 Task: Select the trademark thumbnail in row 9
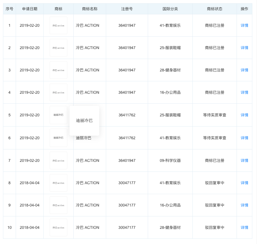point(58,205)
